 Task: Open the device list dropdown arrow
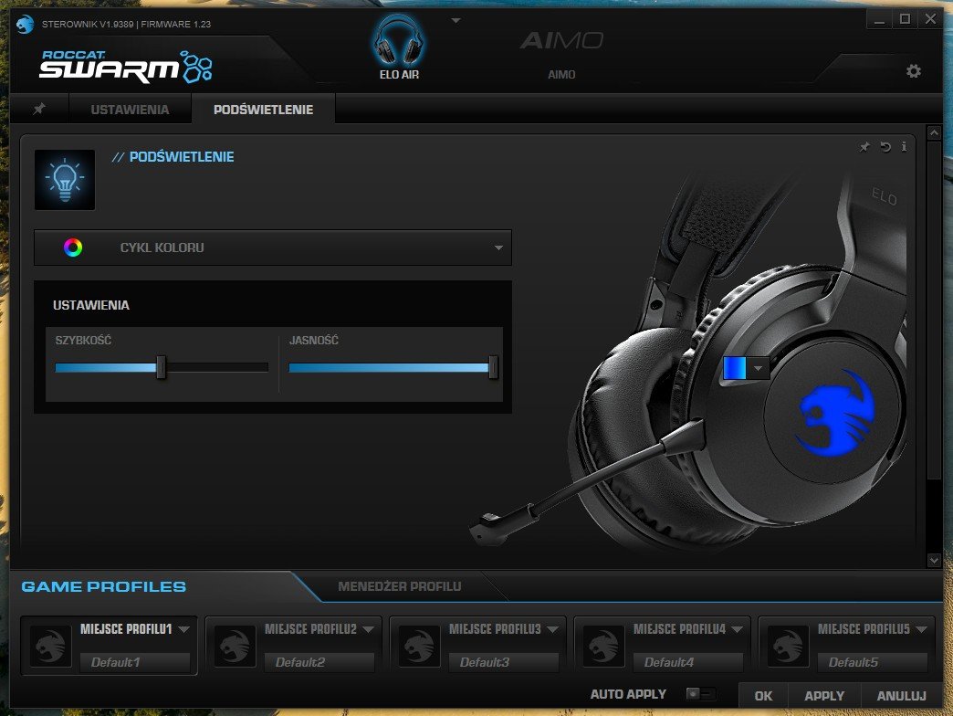tap(456, 21)
